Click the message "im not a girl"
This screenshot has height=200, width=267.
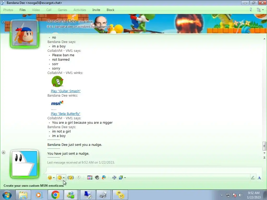tap(61, 131)
